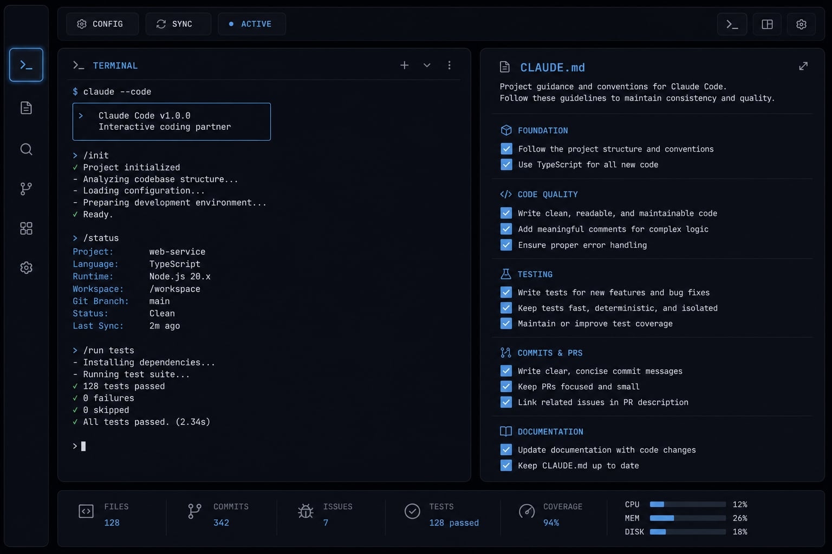Image resolution: width=832 pixels, height=554 pixels.
Task: Click the '/init' command line
Action: (91, 156)
